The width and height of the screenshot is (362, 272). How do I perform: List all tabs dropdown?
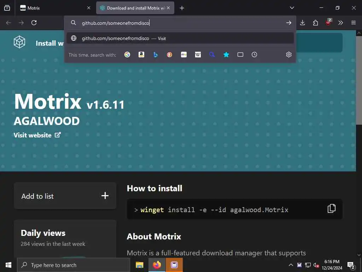292,8
